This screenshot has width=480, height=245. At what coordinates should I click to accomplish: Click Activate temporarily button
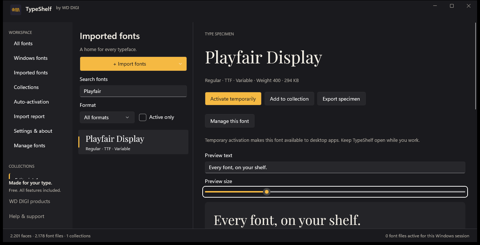point(233,99)
